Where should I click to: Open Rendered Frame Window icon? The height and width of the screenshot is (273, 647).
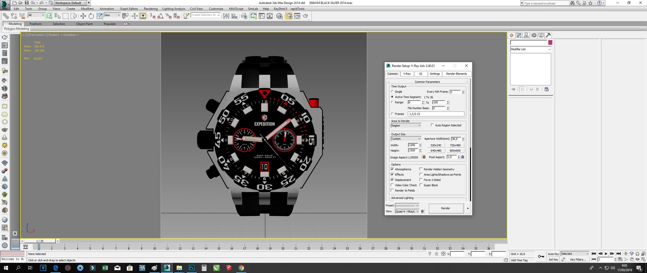coord(297,16)
